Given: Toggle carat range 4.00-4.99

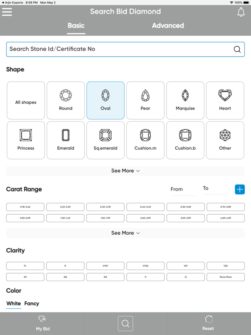Looking at the screenshot, I should pos(226,218).
